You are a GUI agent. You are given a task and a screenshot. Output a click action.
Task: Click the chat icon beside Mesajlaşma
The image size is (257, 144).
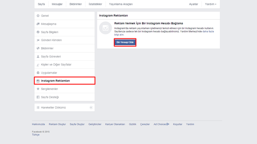(x=38, y=24)
